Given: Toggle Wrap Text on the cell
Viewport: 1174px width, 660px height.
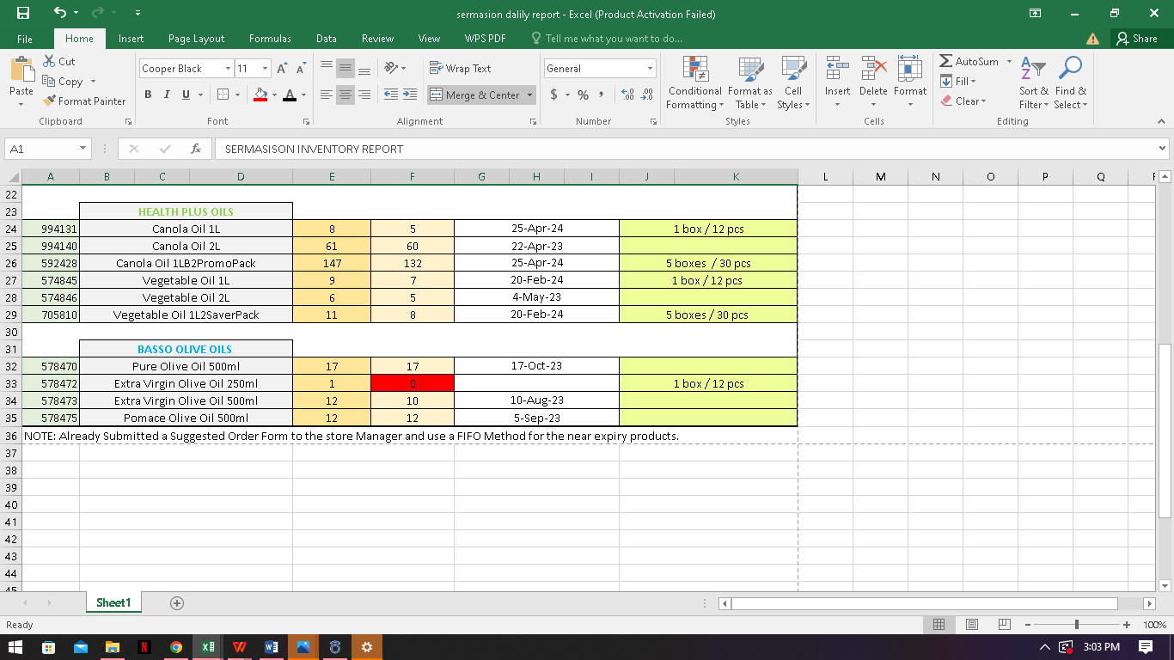Looking at the screenshot, I should pos(460,69).
